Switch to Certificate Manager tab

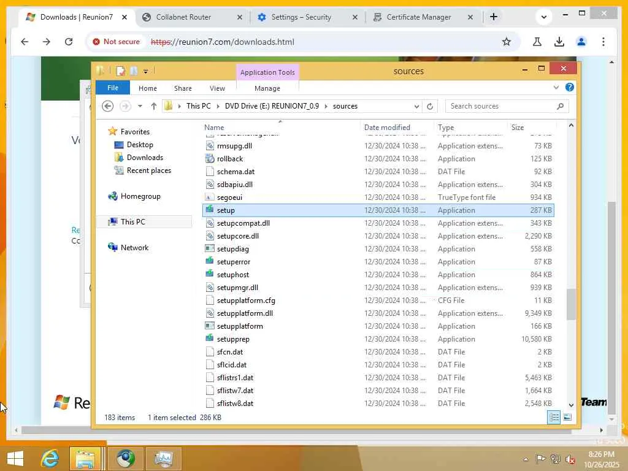tap(418, 17)
